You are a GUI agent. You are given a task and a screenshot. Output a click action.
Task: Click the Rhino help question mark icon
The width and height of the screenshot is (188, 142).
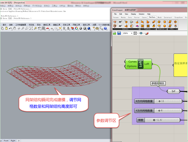pos(105,28)
